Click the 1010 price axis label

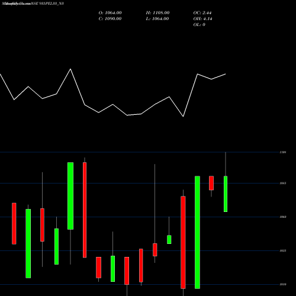tap(283, 285)
